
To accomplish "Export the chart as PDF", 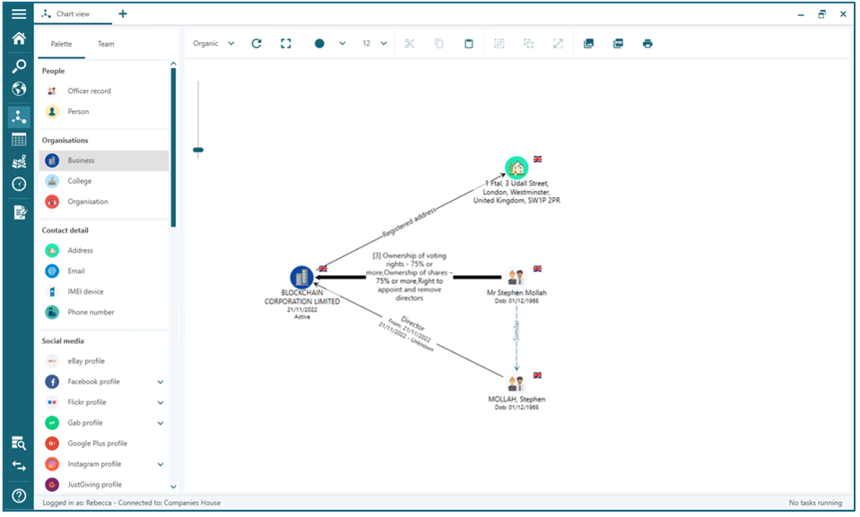I will 618,43.
